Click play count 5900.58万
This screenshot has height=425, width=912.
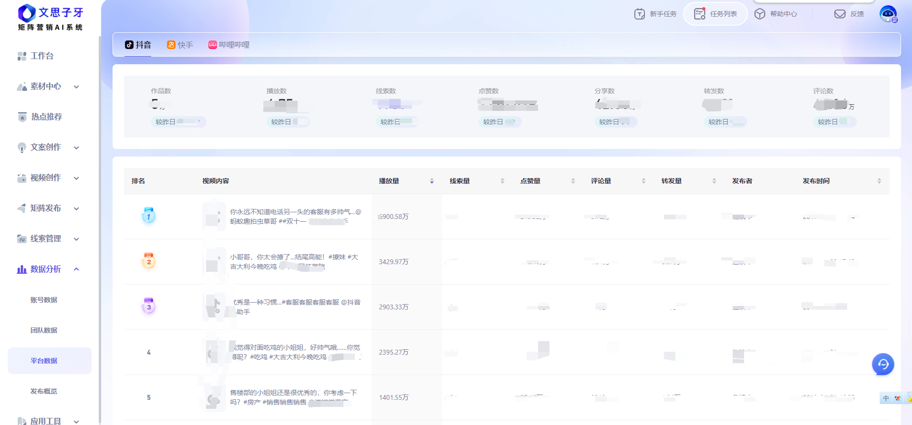394,217
